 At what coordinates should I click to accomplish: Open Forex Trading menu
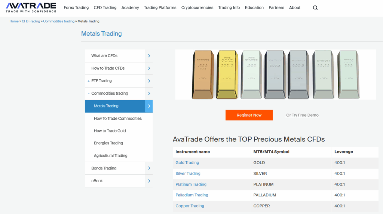click(76, 7)
